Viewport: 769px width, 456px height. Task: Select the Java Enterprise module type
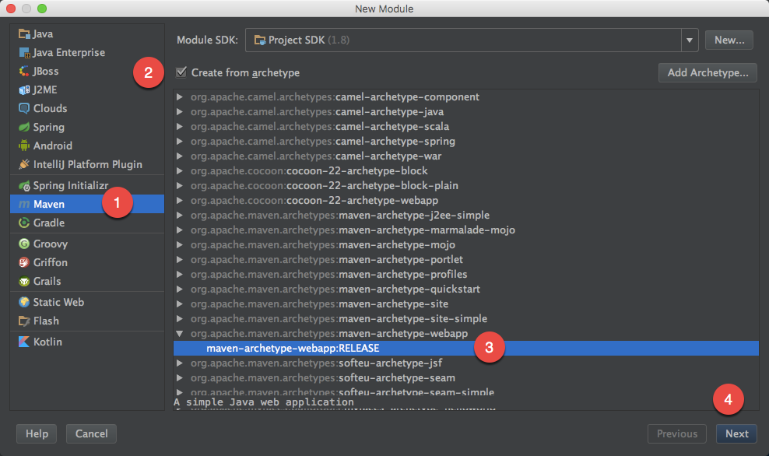(x=87, y=52)
